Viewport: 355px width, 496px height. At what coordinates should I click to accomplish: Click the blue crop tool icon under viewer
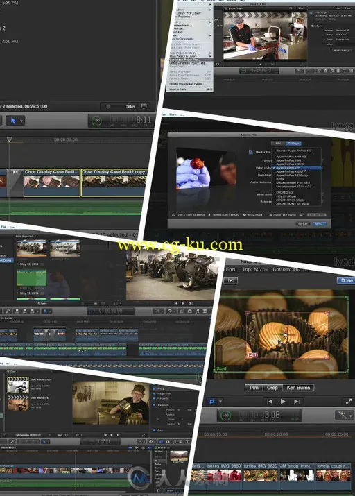pos(211,402)
